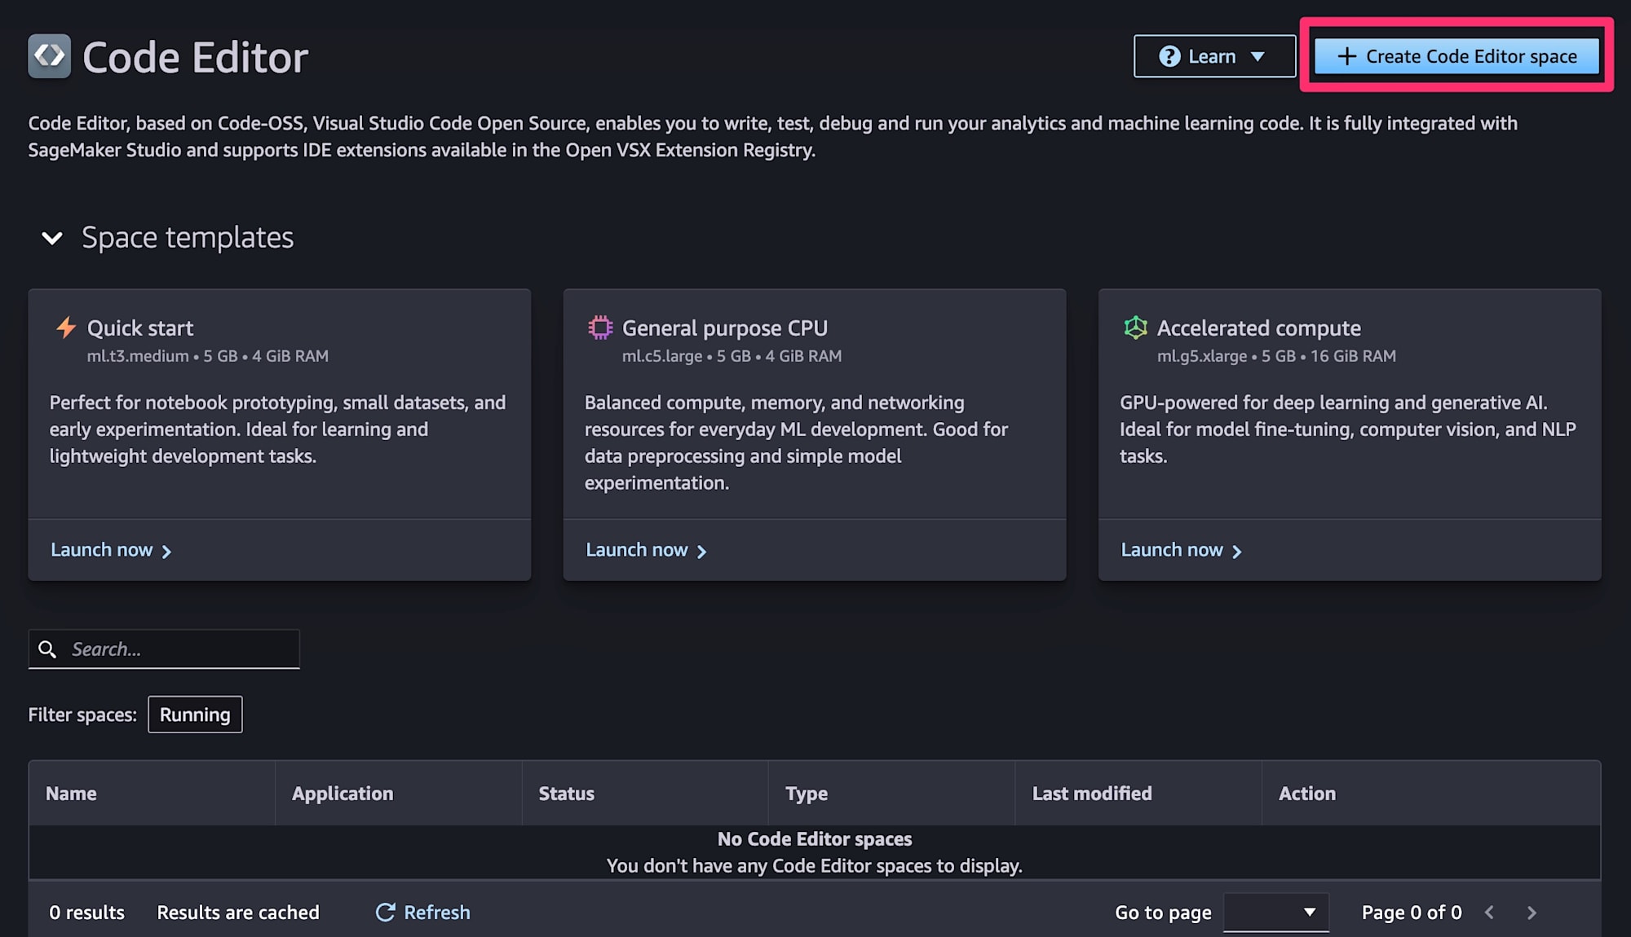Click the General purpose CPU chip icon
This screenshot has width=1631, height=937.
(600, 328)
